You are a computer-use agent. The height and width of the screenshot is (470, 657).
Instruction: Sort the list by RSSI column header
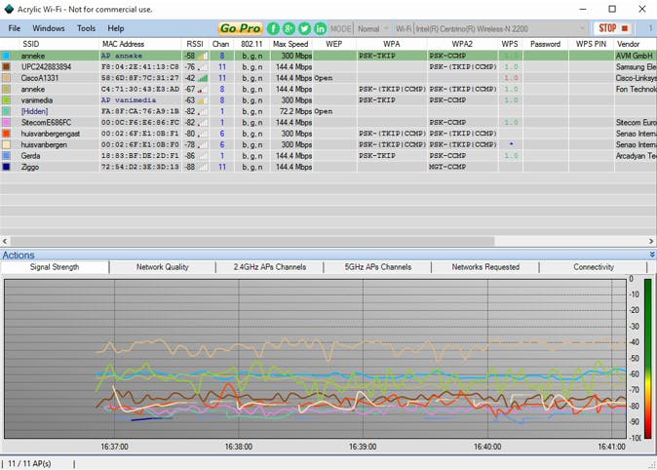[x=196, y=44]
